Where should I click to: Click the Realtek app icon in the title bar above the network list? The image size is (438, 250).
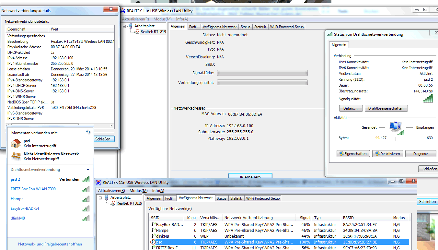tap(98, 183)
